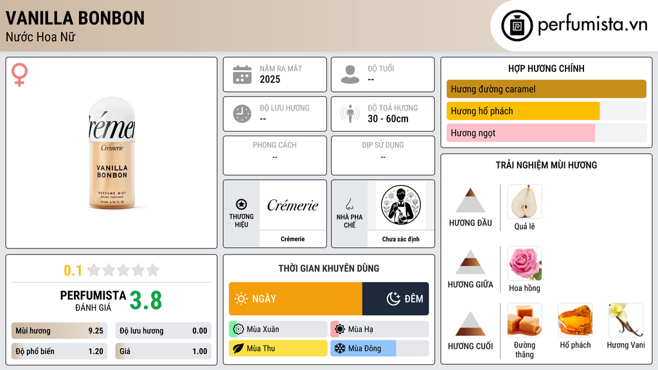The height and width of the screenshot is (370, 658).
Task: Select the Mùa Đông blue season bar
Action: click(x=380, y=348)
